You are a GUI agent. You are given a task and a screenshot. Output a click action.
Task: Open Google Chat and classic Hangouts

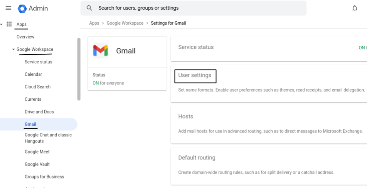coord(48,138)
